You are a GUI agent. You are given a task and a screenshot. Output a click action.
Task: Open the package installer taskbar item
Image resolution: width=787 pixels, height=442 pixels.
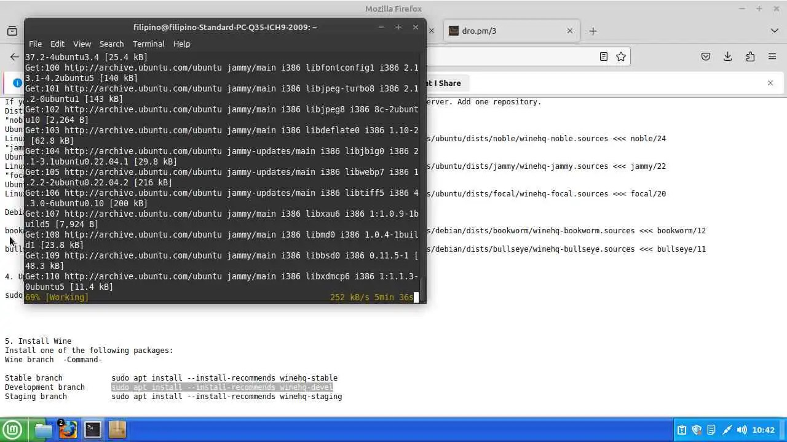(117, 430)
